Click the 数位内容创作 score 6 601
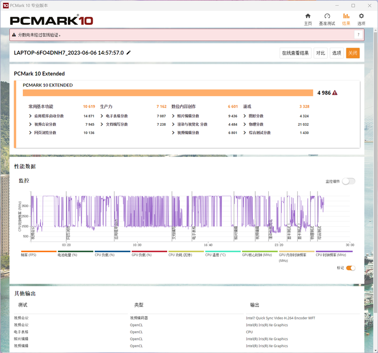This screenshot has width=378, height=353. click(233, 107)
